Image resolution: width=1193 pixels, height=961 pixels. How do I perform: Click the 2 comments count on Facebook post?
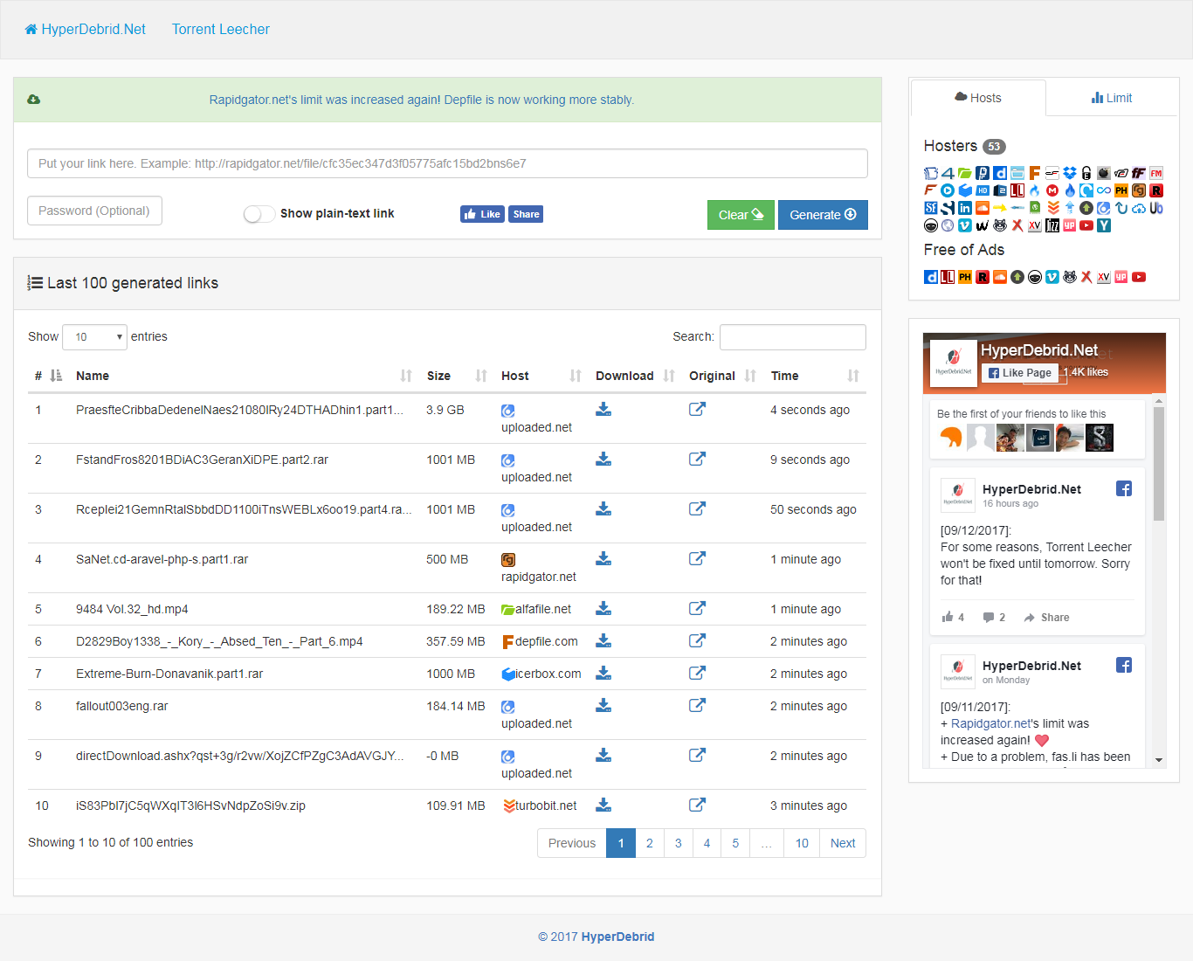point(994,618)
